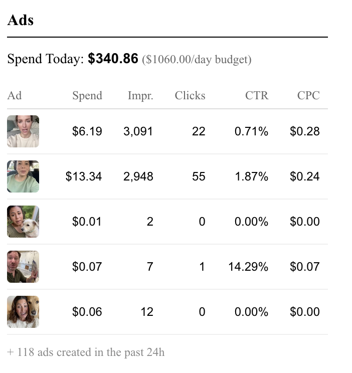Open the thumbnail of woman with golden retriever

point(23,312)
